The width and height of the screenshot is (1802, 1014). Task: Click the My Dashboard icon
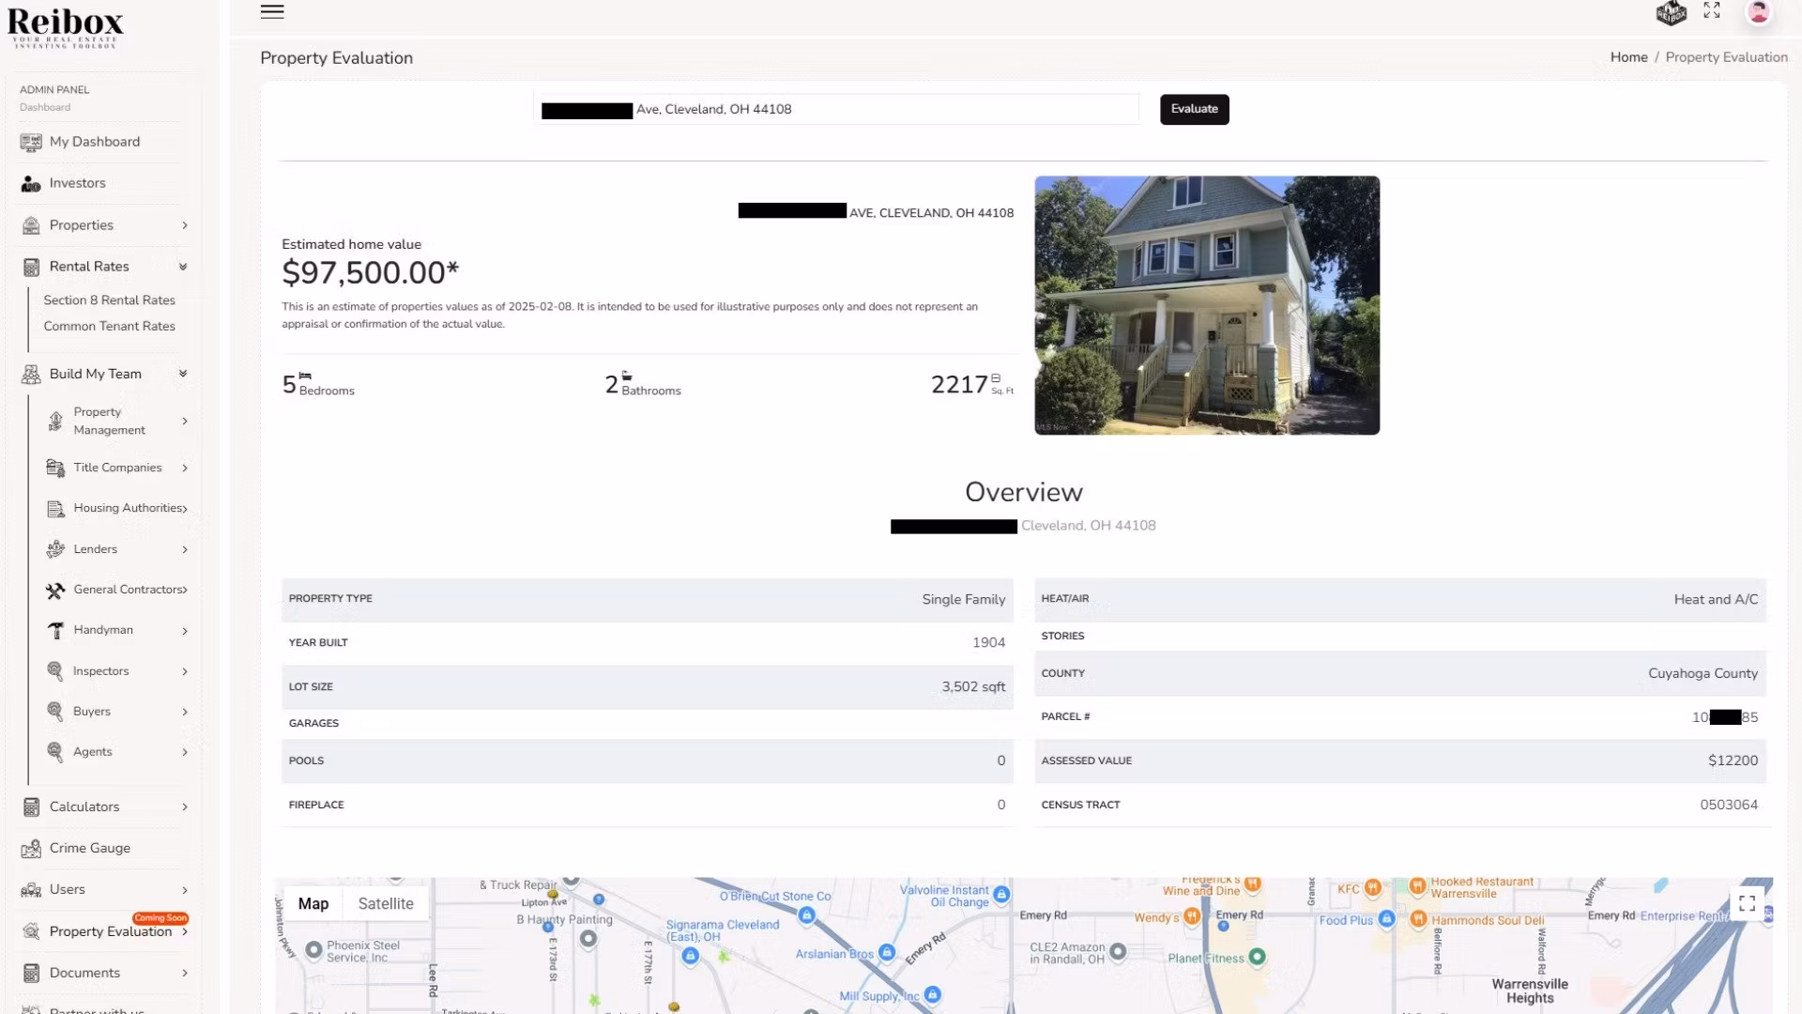(x=31, y=143)
